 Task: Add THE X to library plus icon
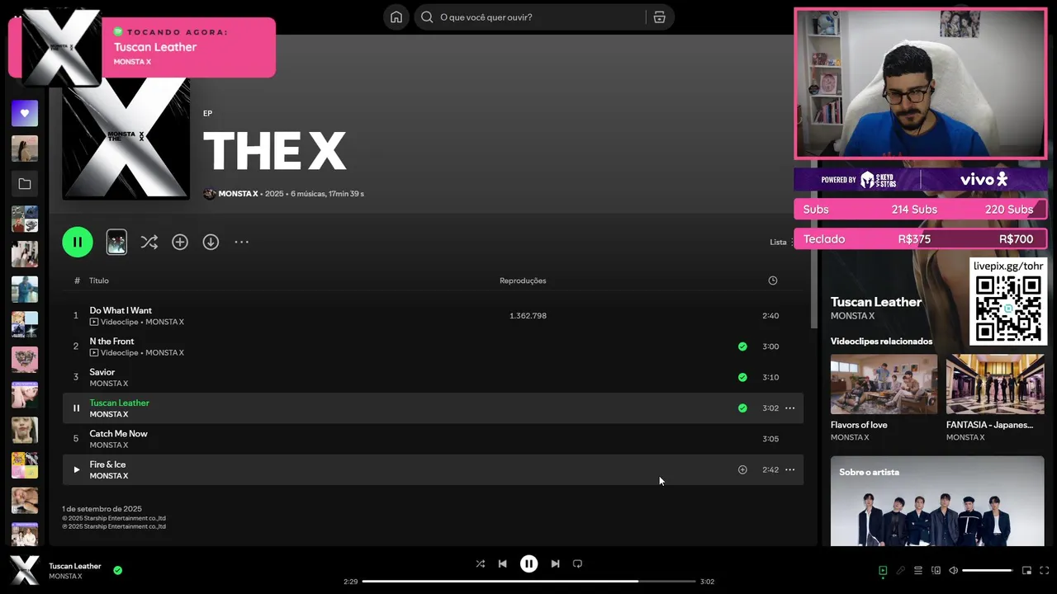point(180,242)
